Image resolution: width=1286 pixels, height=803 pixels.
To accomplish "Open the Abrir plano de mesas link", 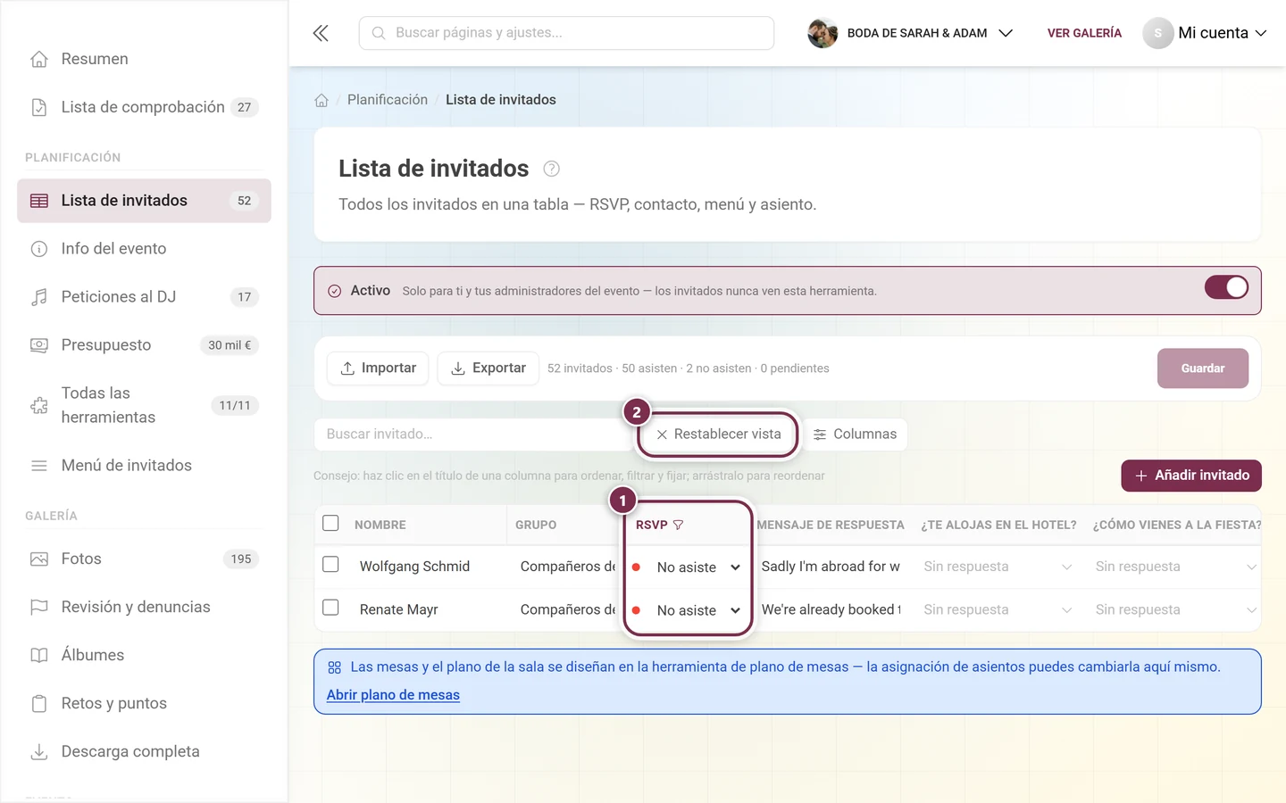I will point(393,695).
